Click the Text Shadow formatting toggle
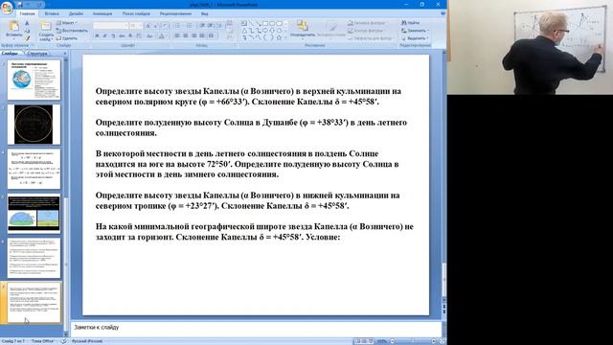Image resolution: width=613 pixels, height=345 pixels. [130, 36]
